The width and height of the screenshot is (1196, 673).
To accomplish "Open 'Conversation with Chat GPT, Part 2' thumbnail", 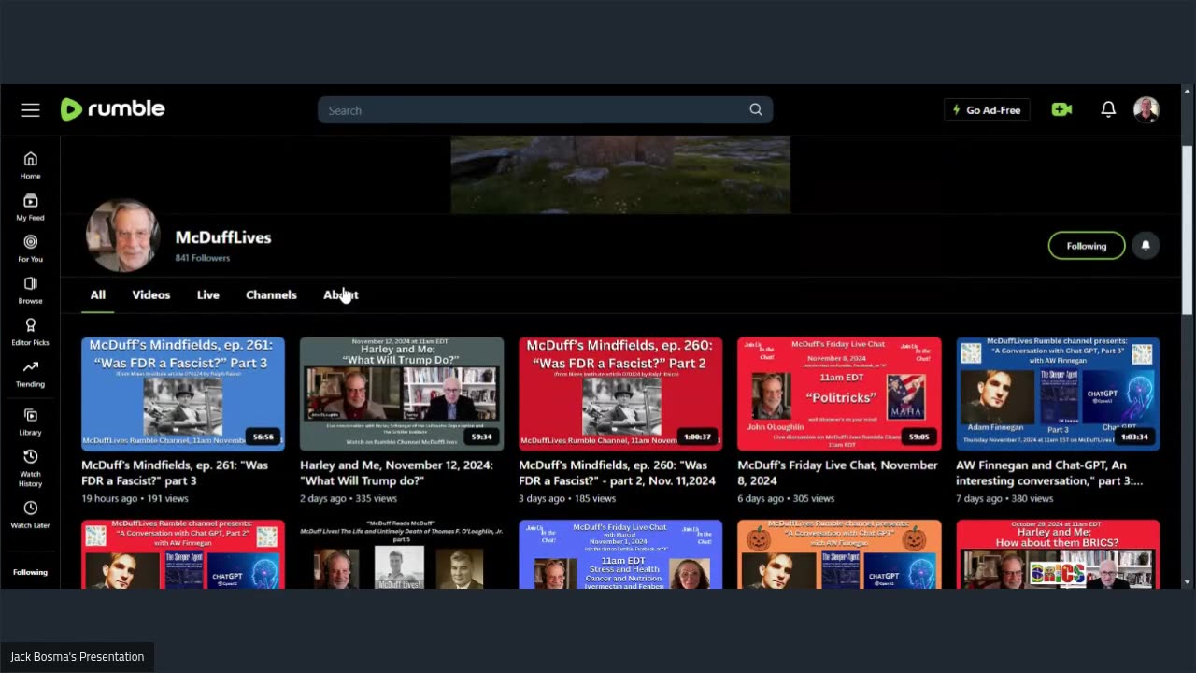I will 183,554.
